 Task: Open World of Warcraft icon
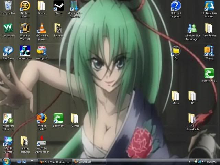[25, 29]
